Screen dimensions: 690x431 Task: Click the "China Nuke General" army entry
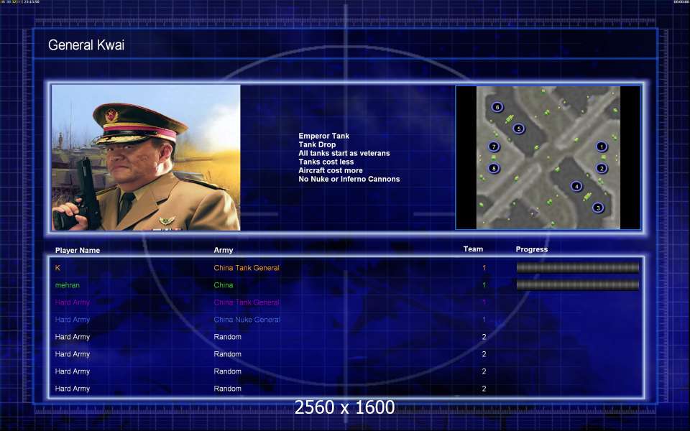(247, 320)
